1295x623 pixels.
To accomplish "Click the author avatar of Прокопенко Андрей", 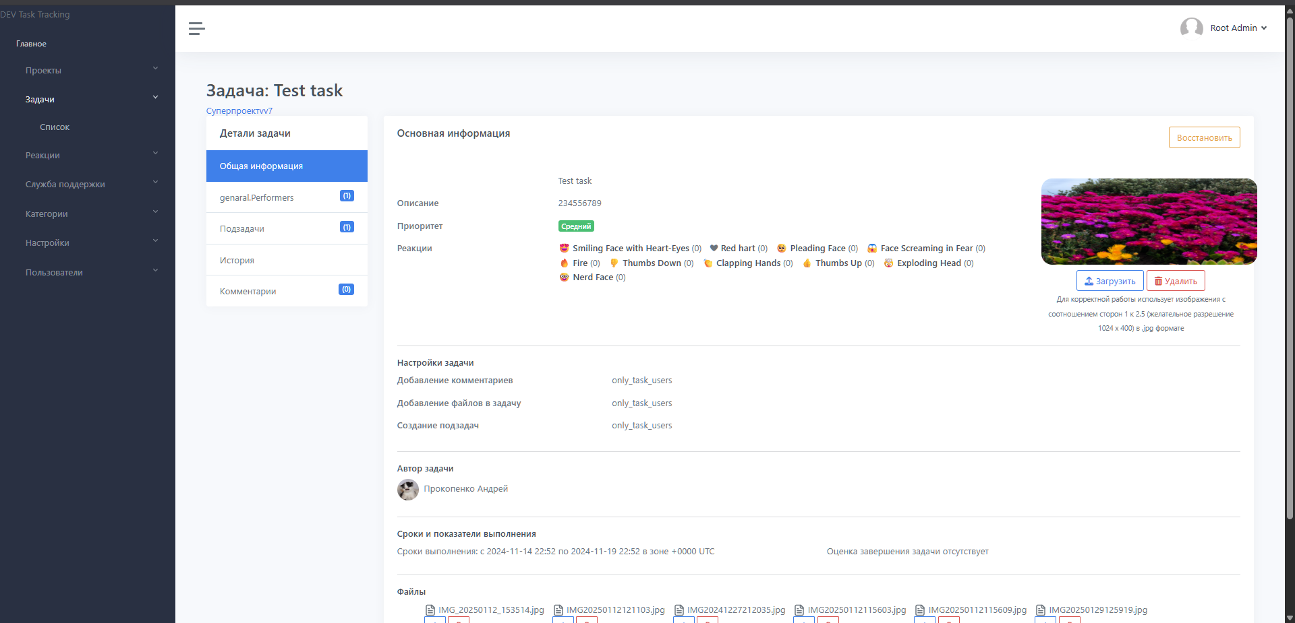I will pos(408,490).
